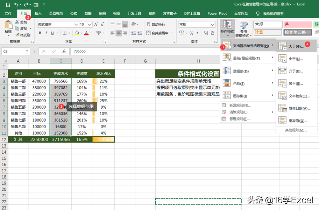The image size is (319, 210).
Task: Open the font name combo box 微软雅黑
Action: pos(58,25)
